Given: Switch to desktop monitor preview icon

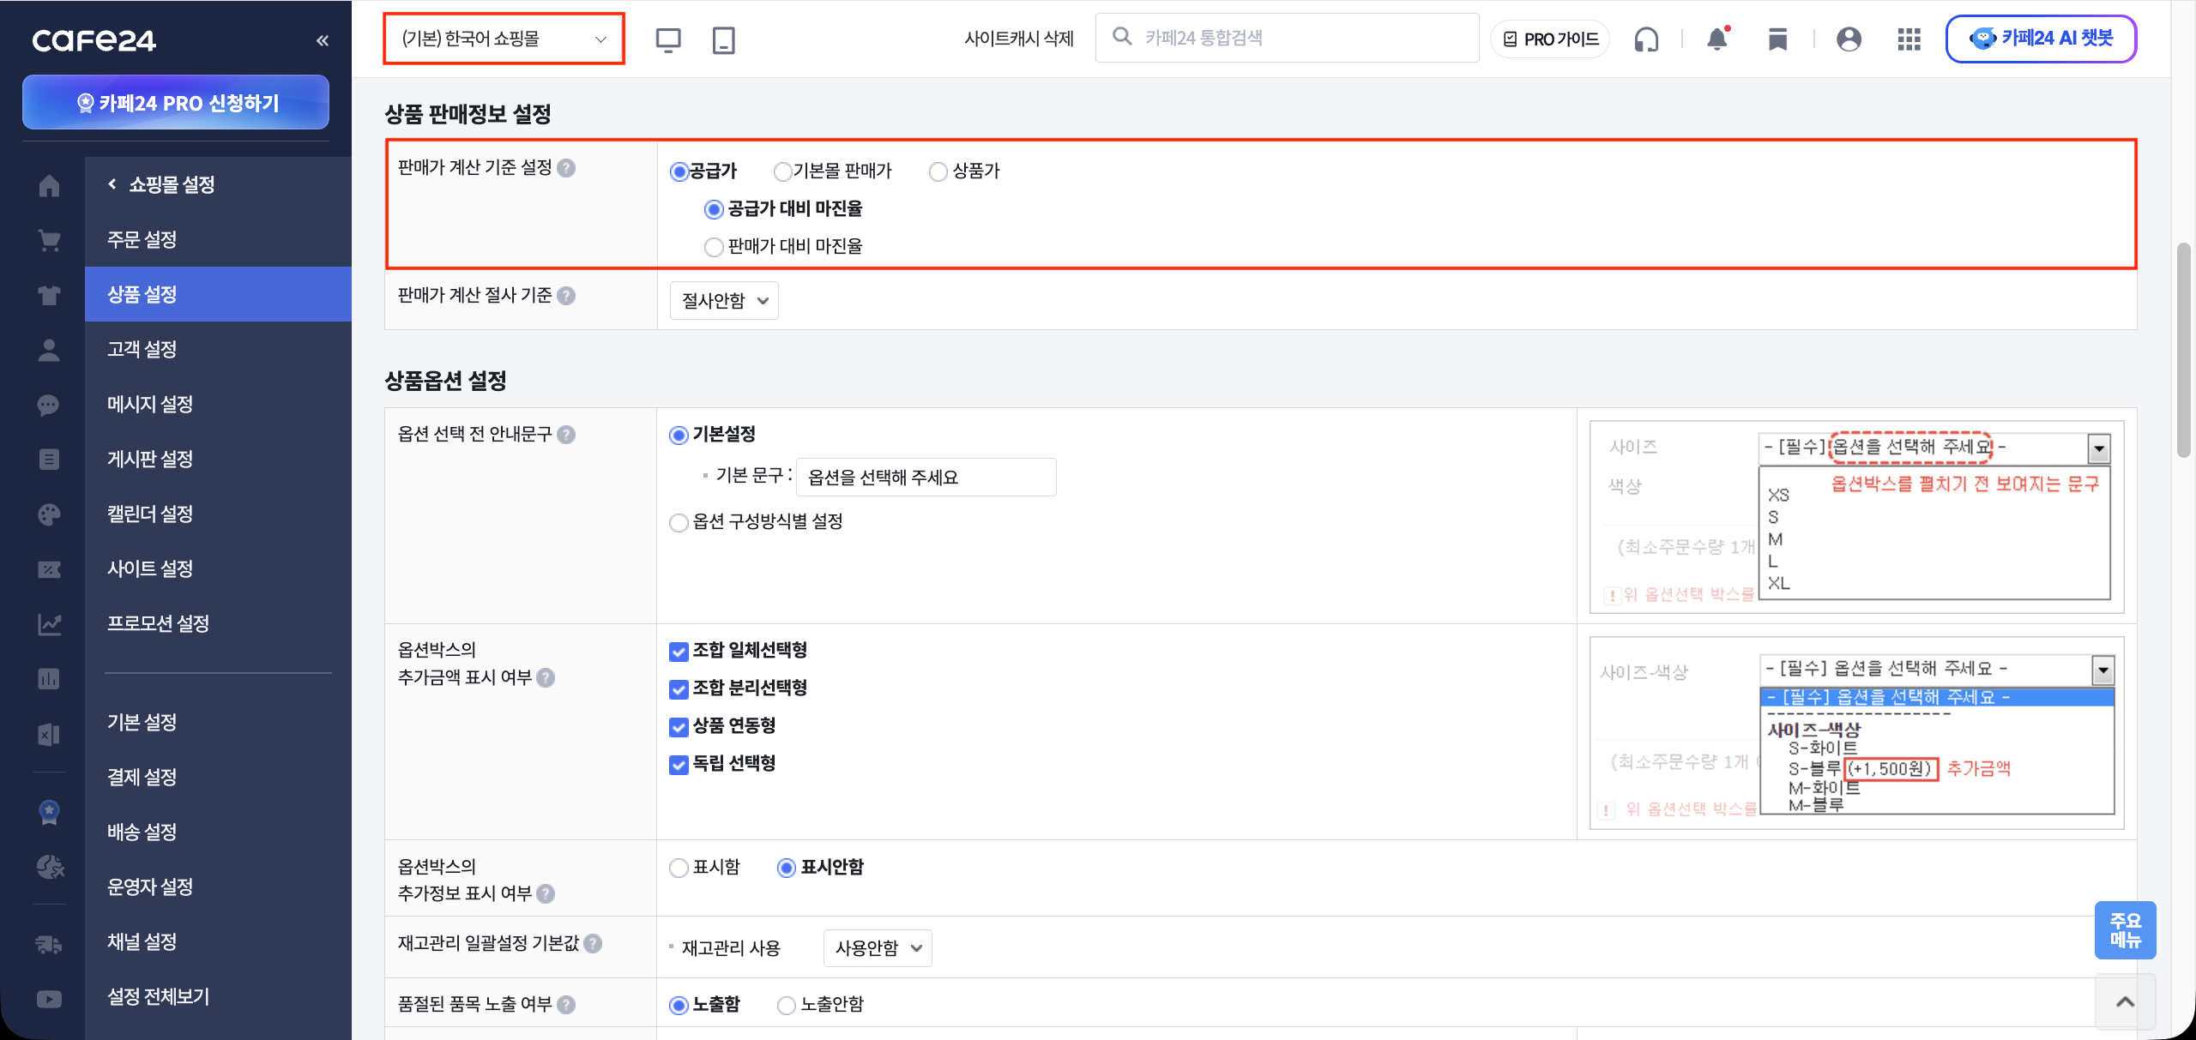Looking at the screenshot, I should point(668,39).
